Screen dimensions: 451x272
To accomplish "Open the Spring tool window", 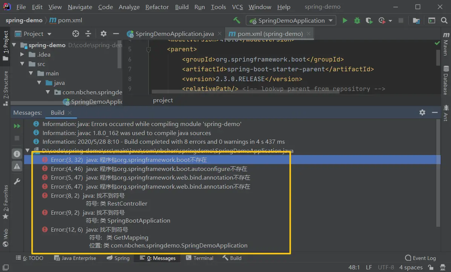I will (118, 258).
